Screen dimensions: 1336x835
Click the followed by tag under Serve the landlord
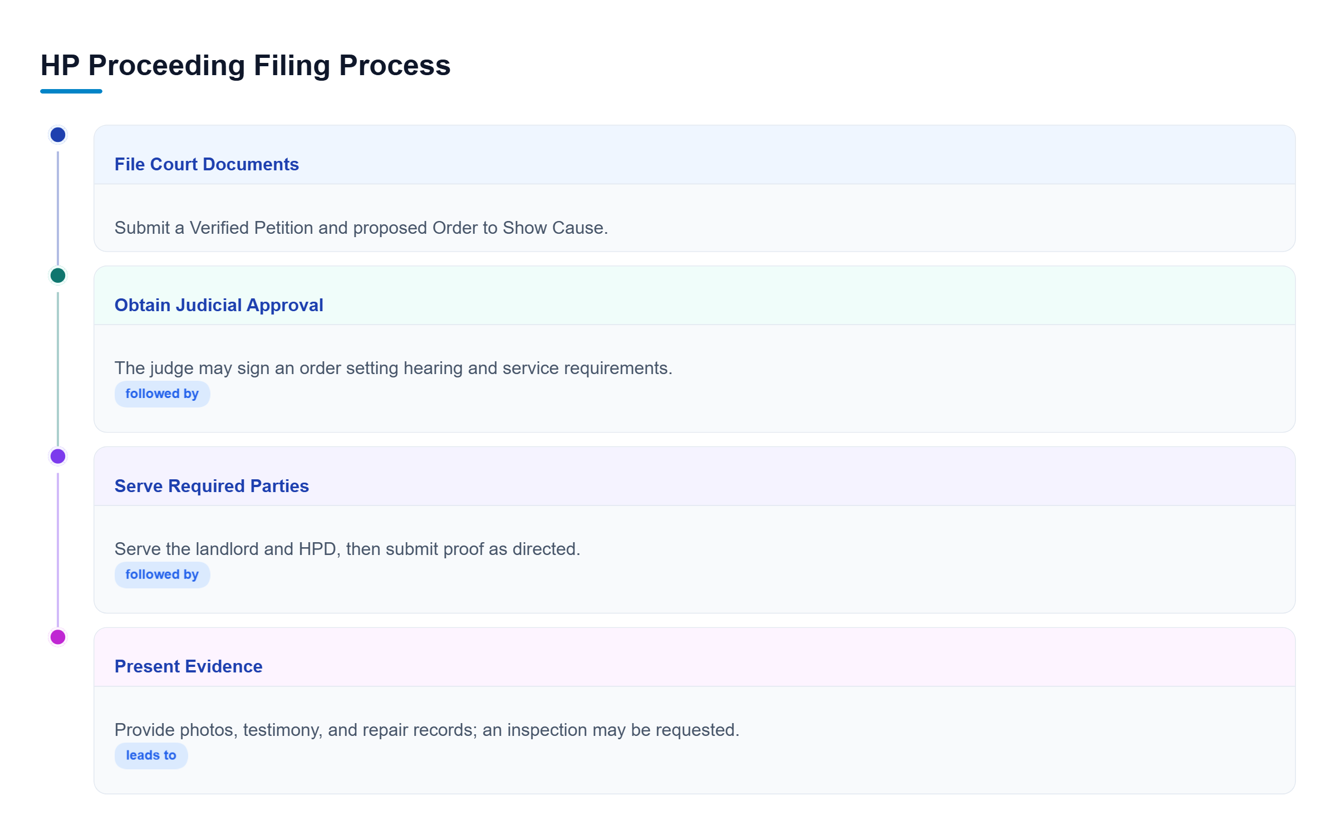click(x=162, y=575)
